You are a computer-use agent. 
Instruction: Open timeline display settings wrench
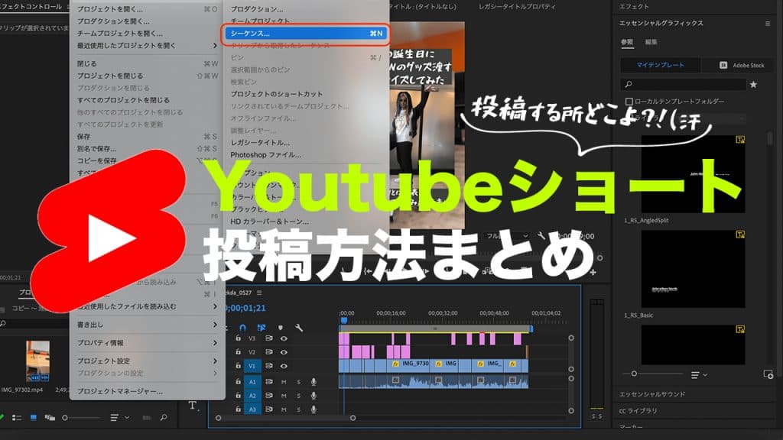(x=299, y=328)
